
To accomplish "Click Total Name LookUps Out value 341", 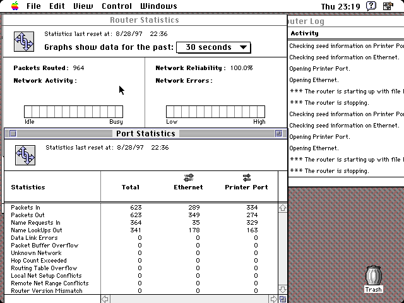I will [136, 230].
